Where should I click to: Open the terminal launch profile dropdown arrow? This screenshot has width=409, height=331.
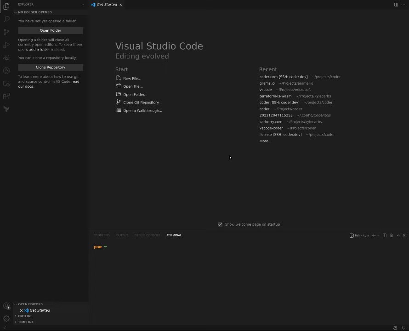pyautogui.click(x=378, y=235)
